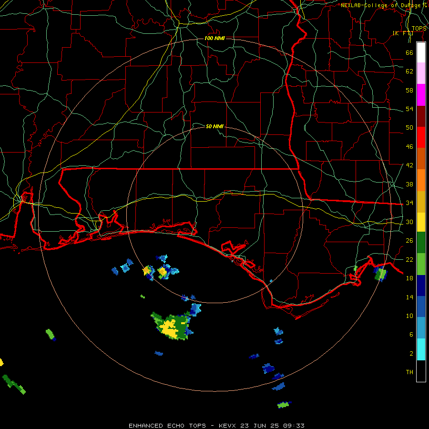Select the dark red (maroon) legend swatch
The height and width of the screenshot is (429, 429).
pyautogui.click(x=421, y=116)
